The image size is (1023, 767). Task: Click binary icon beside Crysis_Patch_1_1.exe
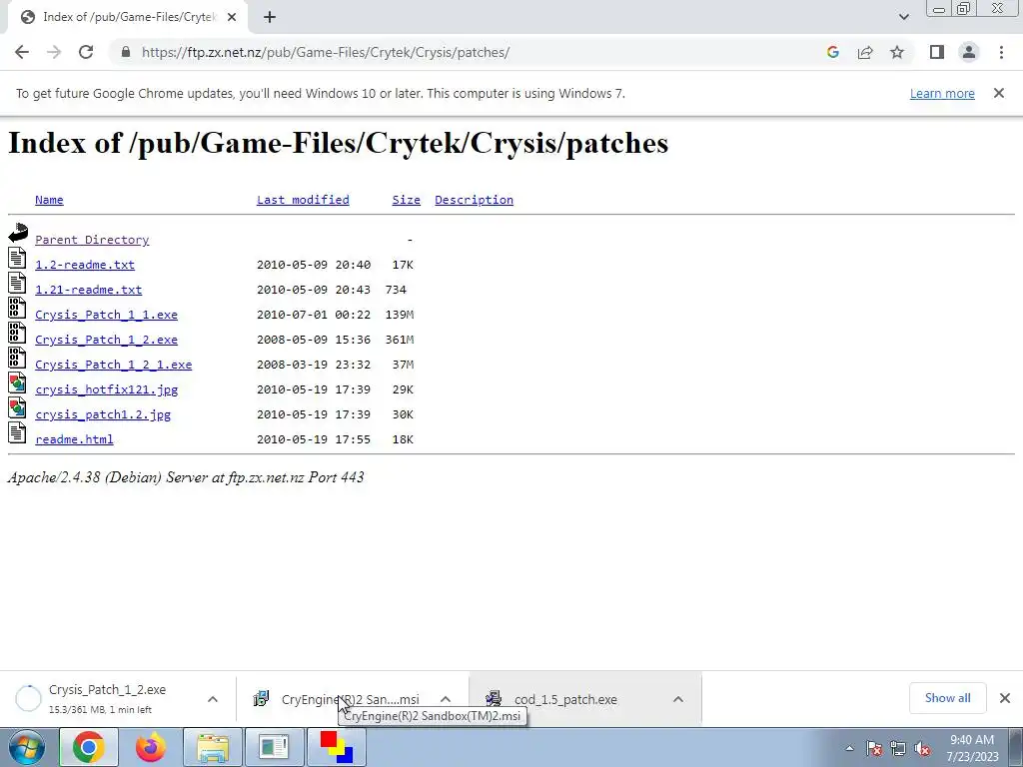(x=18, y=308)
